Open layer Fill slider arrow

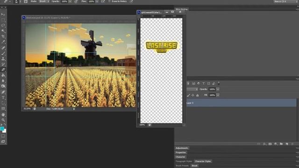(218, 95)
